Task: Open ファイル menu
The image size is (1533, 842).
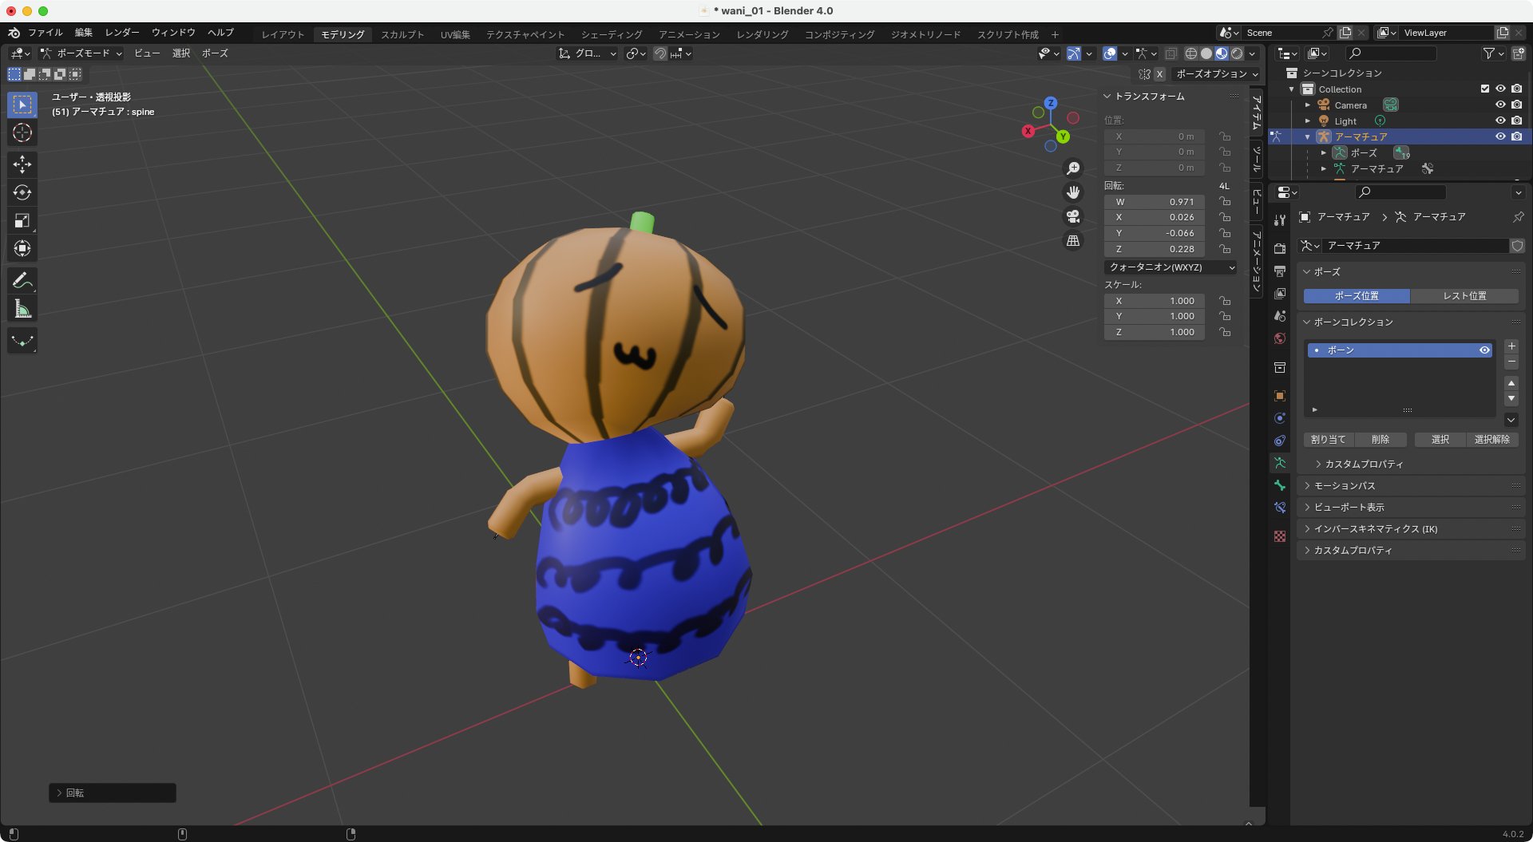Action: (x=46, y=33)
